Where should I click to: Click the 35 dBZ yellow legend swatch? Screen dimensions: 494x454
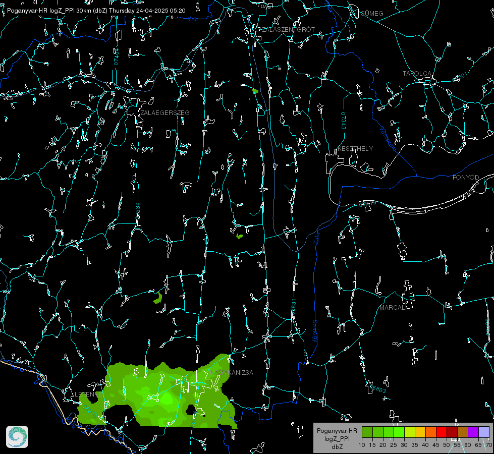(x=420, y=432)
